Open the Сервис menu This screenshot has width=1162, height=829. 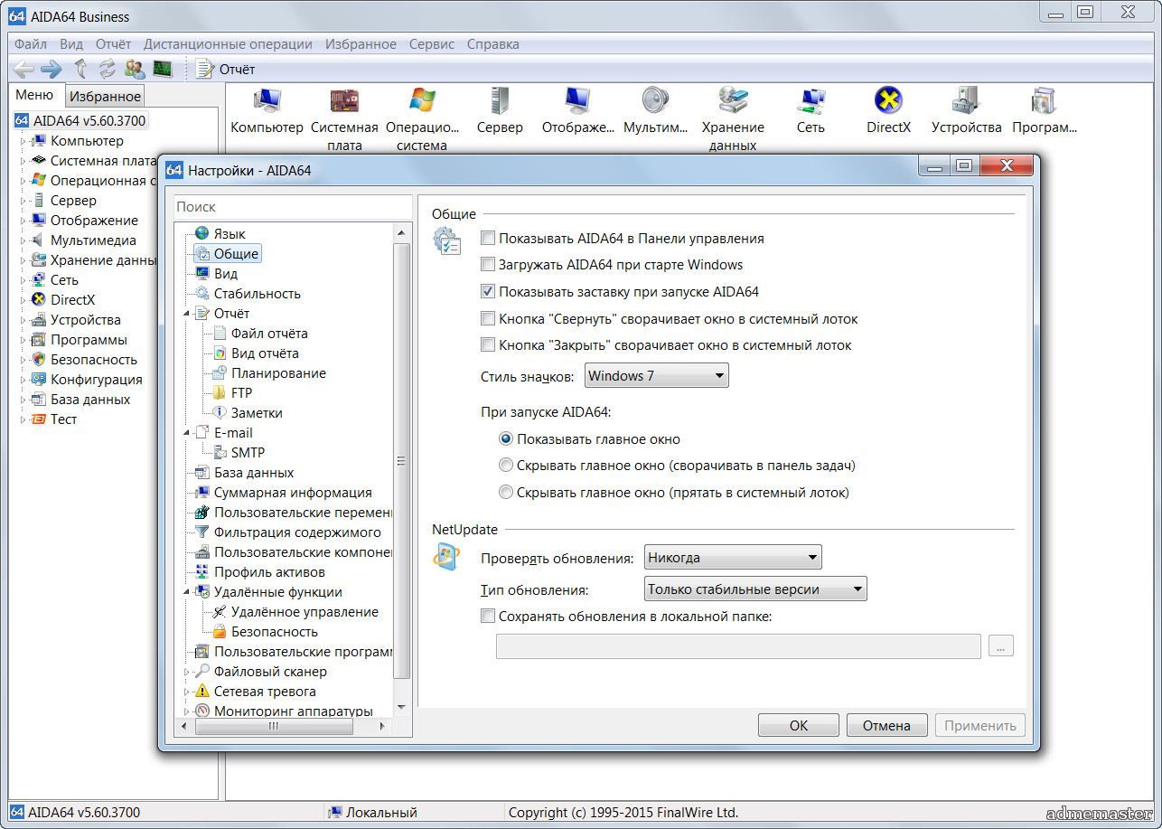(x=431, y=43)
